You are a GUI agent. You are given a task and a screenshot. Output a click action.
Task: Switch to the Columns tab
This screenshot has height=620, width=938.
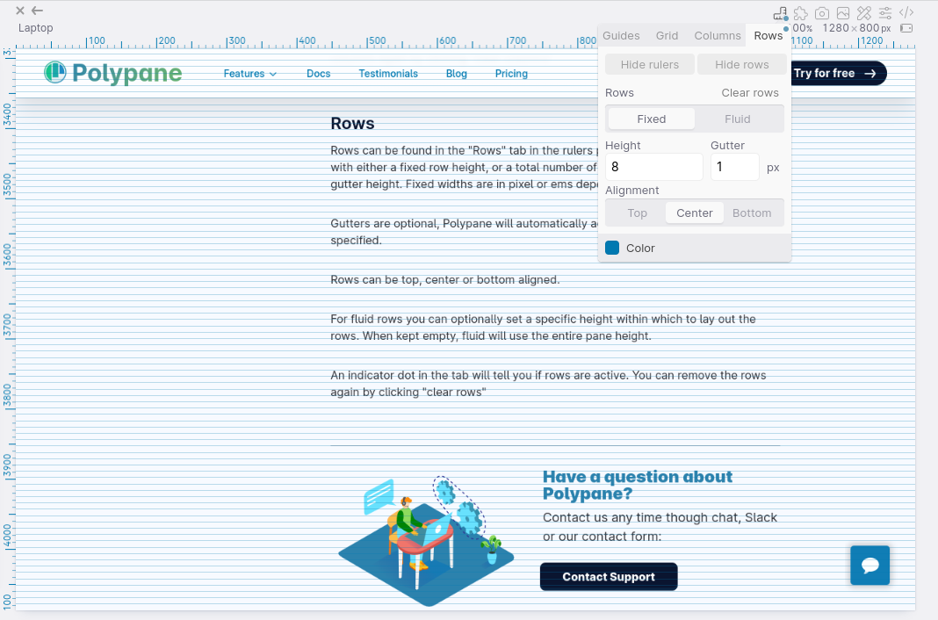click(x=718, y=35)
